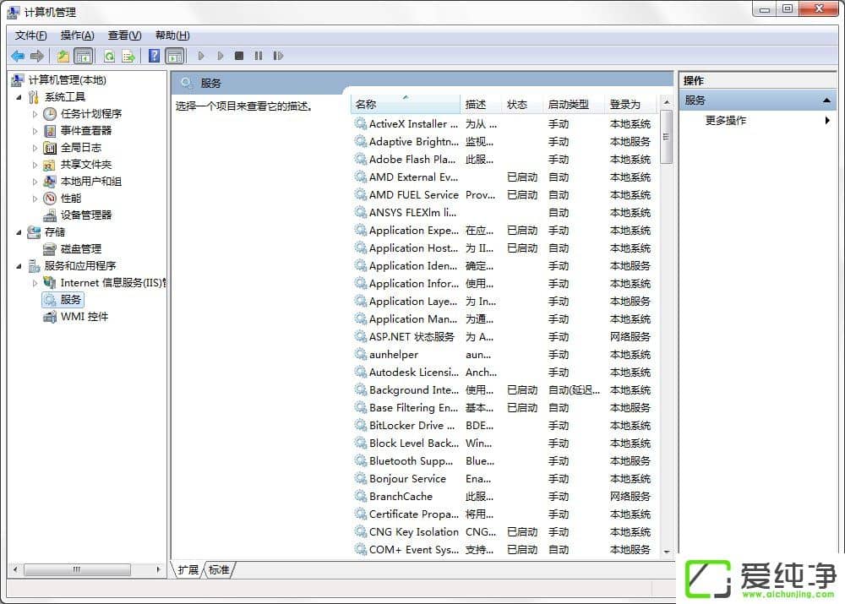This screenshot has height=604, width=845.
Task: Start the selected service with the play icon
Action: [201, 56]
